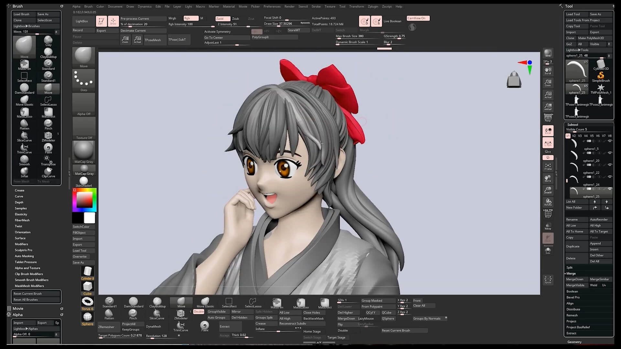The width and height of the screenshot is (621, 349).
Task: Open the Dots stroke type selector
Action: 84,81
